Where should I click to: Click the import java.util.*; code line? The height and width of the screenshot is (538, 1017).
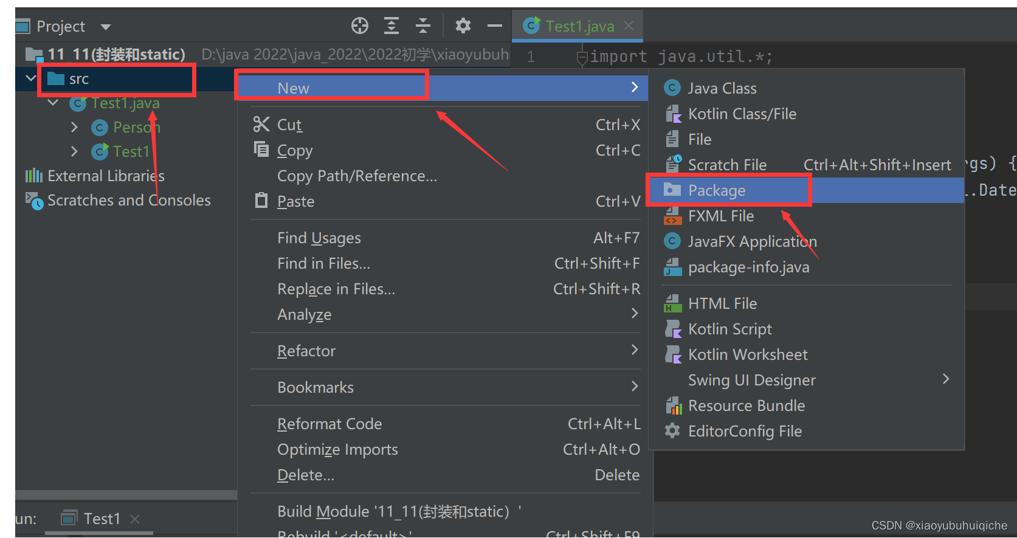[681, 57]
